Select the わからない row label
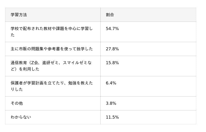This screenshot has height=132, width=206. pos(21,117)
